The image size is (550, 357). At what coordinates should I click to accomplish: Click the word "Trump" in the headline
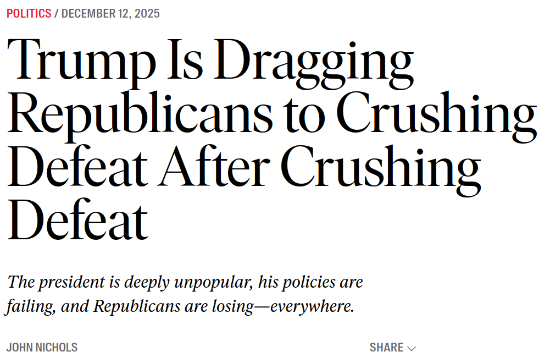click(x=81, y=62)
